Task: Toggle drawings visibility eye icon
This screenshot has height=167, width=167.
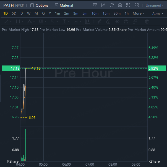Action: point(117,21)
